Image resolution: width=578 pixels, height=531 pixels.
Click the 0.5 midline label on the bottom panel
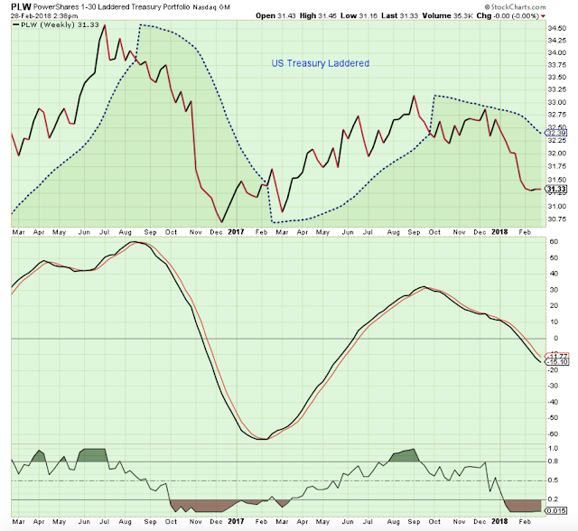coord(554,480)
